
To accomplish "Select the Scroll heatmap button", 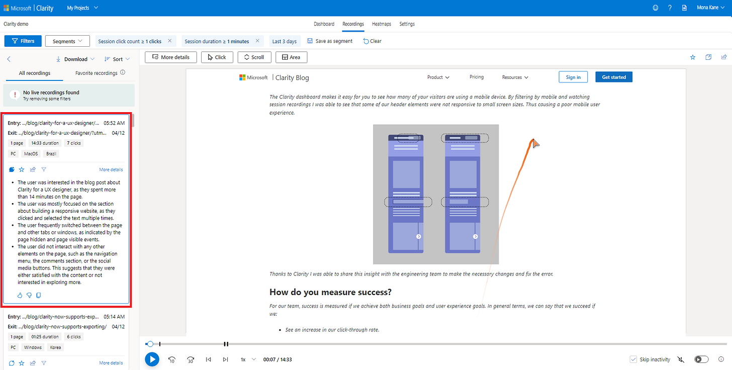I will pyautogui.click(x=254, y=57).
